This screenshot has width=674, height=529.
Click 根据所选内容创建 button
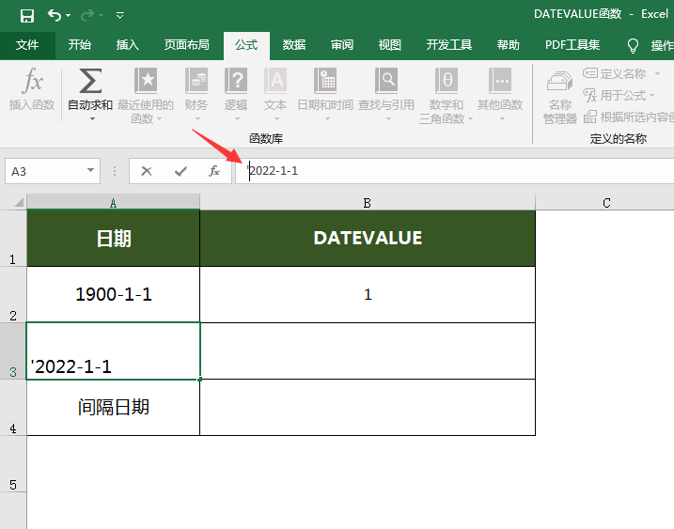pos(629,117)
